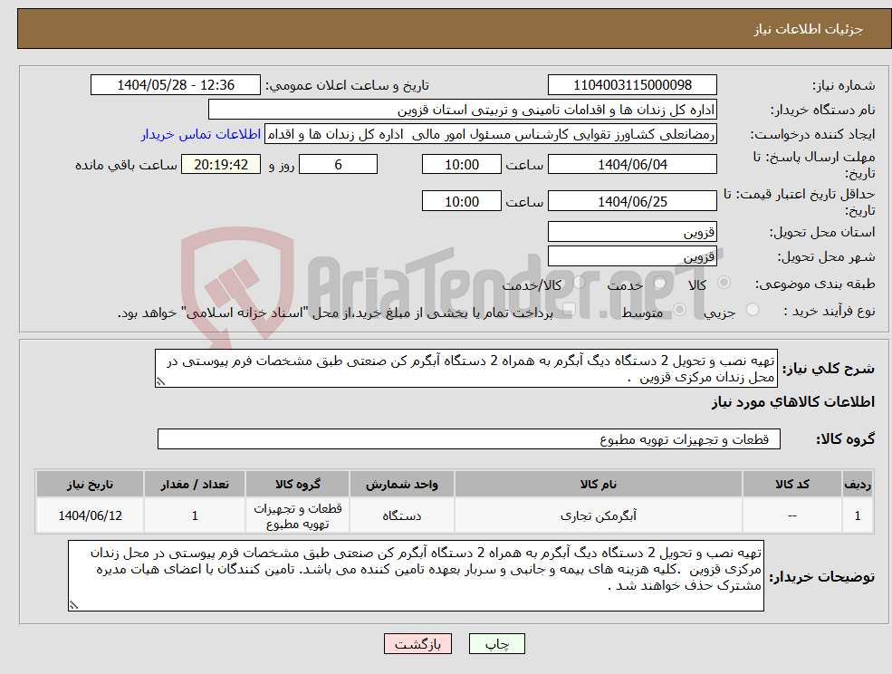Select the جزیی purchase type radio
Image resolution: width=892 pixels, height=674 pixels.
click(752, 310)
